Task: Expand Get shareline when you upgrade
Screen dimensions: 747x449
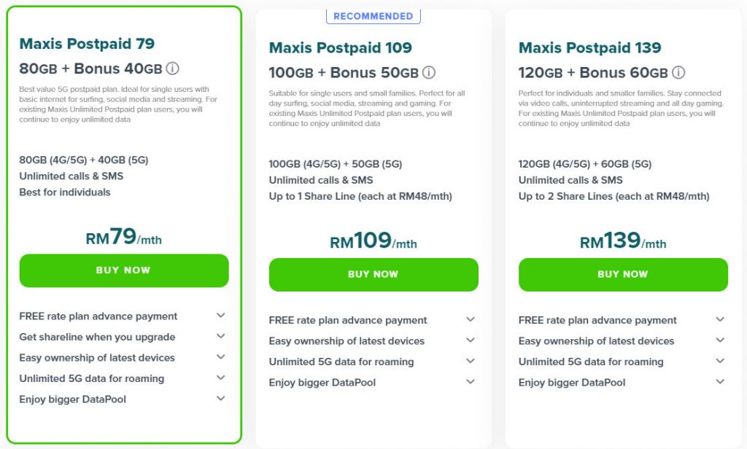Action: click(123, 337)
